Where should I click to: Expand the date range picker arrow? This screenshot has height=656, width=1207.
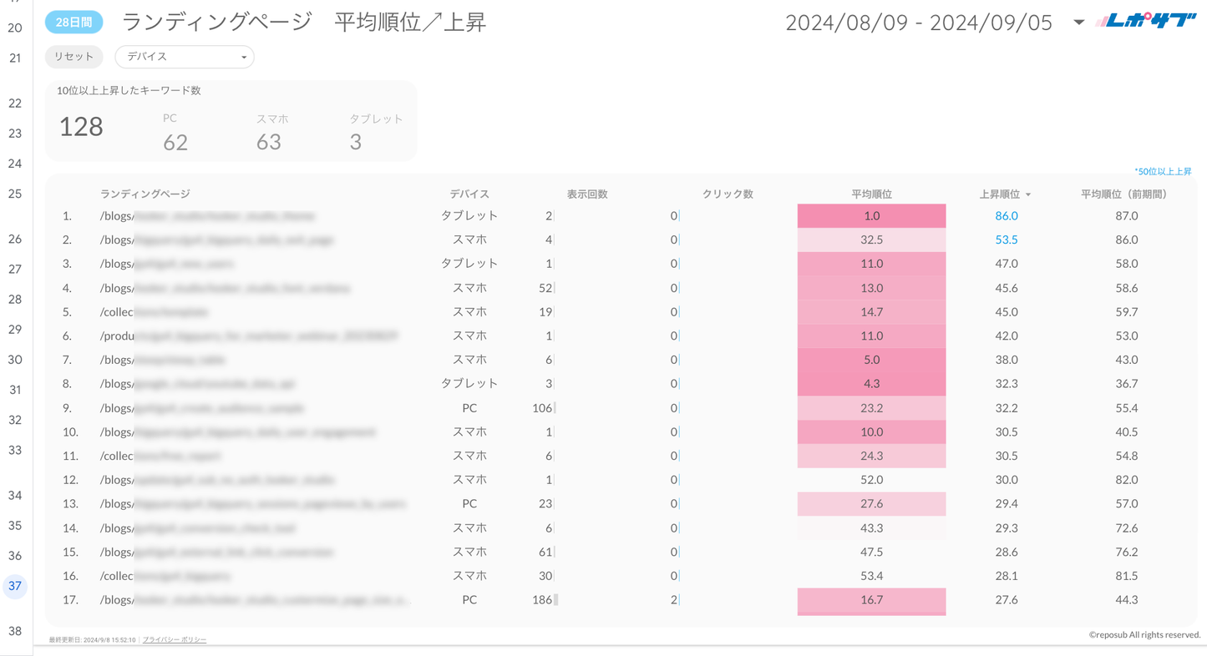pos(1078,23)
